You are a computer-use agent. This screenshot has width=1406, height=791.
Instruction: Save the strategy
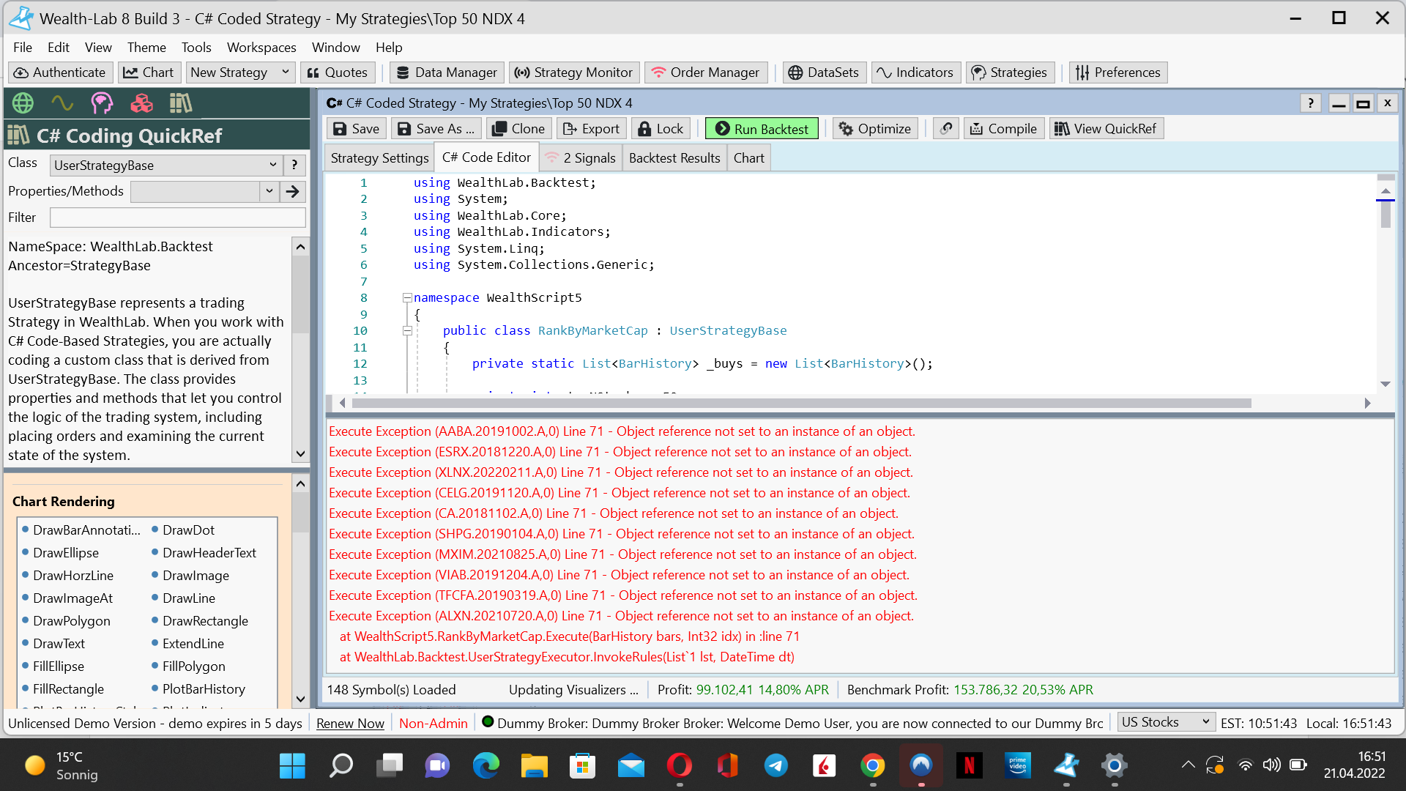[x=357, y=129]
